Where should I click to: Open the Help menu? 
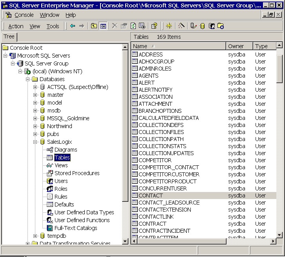(x=71, y=15)
